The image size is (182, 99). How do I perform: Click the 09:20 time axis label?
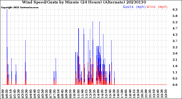pos(66,94)
